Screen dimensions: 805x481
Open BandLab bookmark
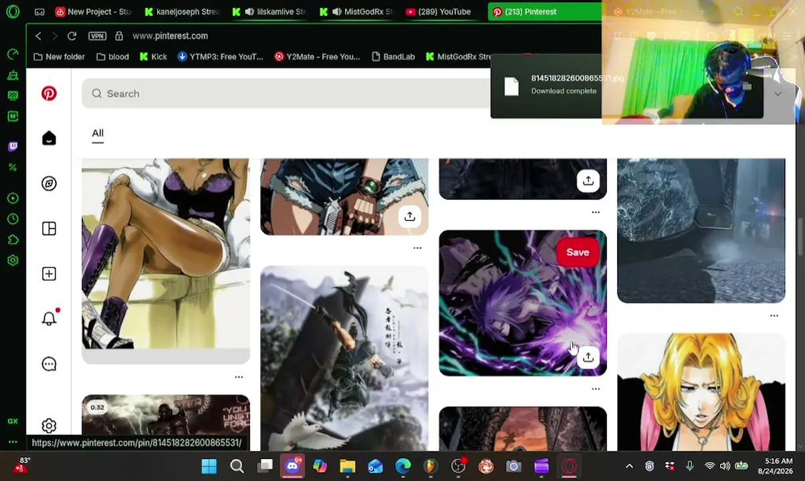coord(392,57)
